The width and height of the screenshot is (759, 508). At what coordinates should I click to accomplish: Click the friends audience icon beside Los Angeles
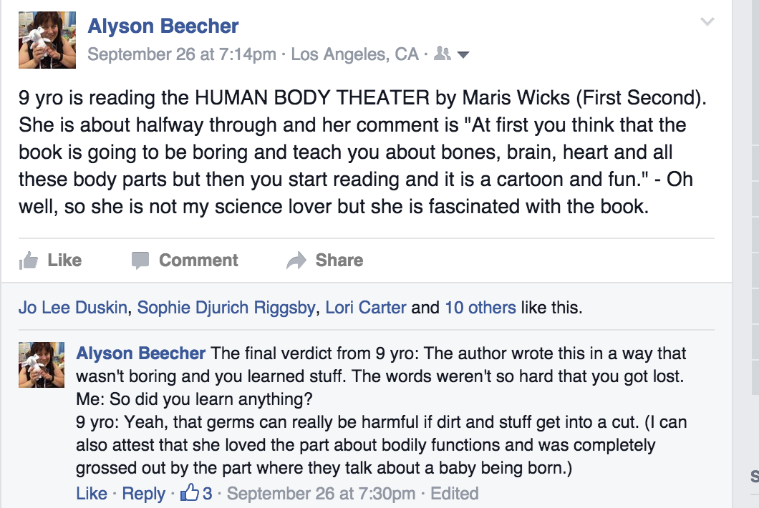(x=442, y=53)
